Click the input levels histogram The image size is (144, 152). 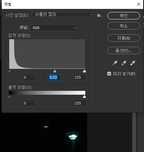click(x=47, y=54)
